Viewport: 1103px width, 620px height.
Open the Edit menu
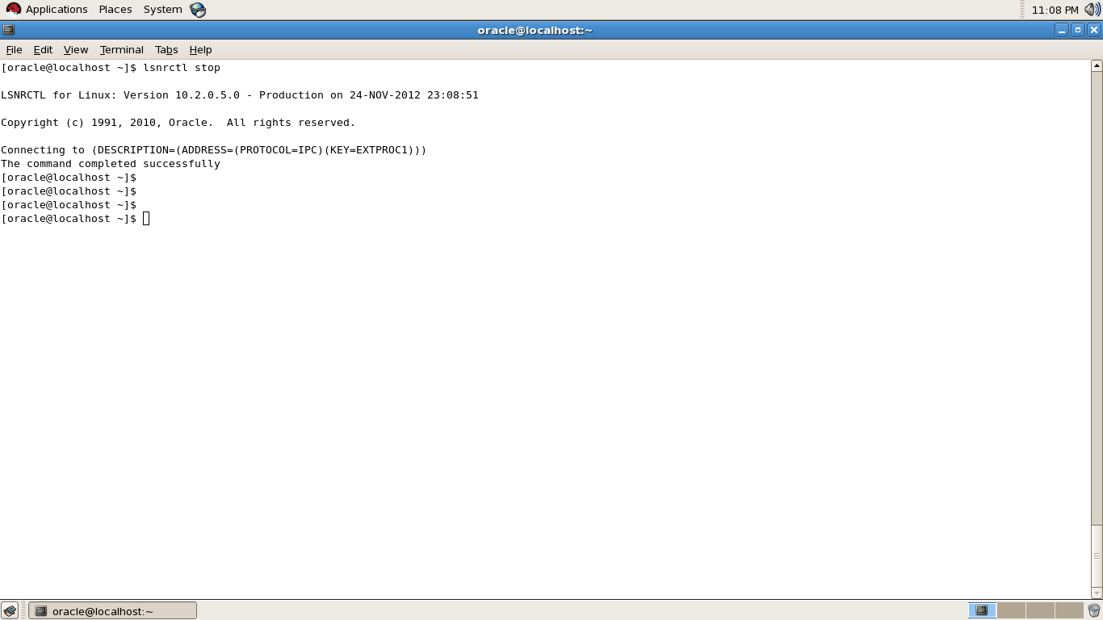coord(43,49)
